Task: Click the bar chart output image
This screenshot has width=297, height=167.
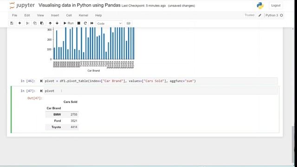Action: 91,50
